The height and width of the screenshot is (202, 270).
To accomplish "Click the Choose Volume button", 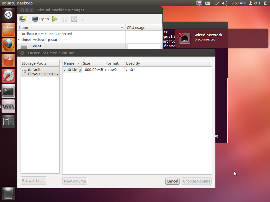I will point(197,181).
